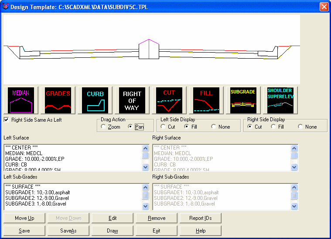Image resolution: width=331 pixels, height=239 pixels.
Task: Click the SUBGRADE icon button
Action: pyautogui.click(x=243, y=100)
